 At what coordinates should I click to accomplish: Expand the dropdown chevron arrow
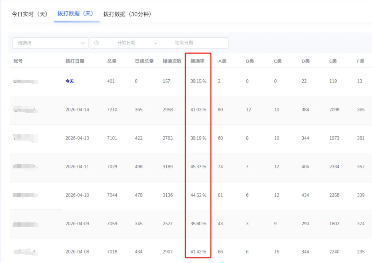point(84,43)
